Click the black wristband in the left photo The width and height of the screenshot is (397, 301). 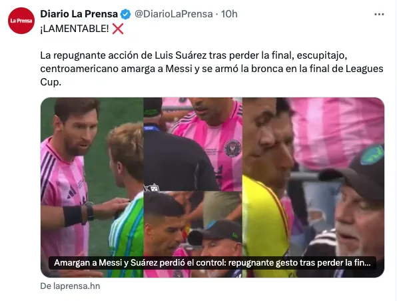click(73, 216)
